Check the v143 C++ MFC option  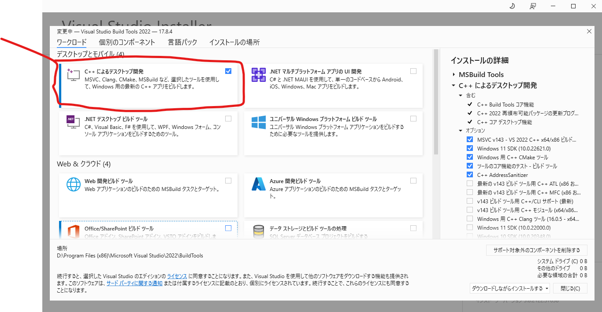pyautogui.click(x=470, y=192)
